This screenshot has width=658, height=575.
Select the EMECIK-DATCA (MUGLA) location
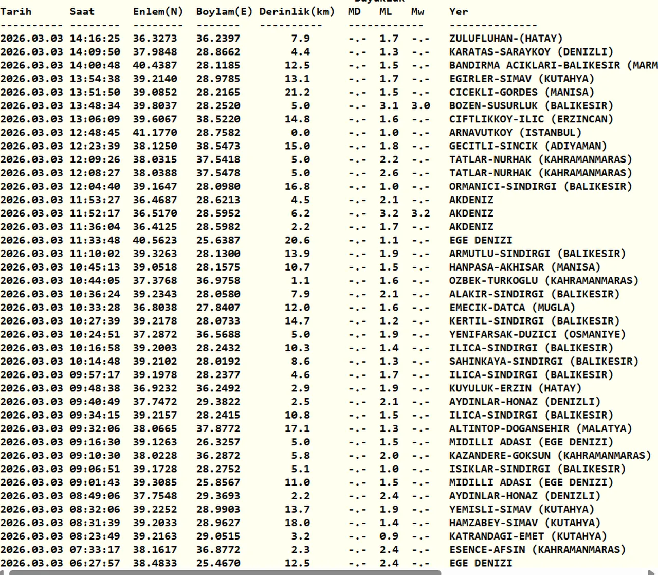coord(512,308)
